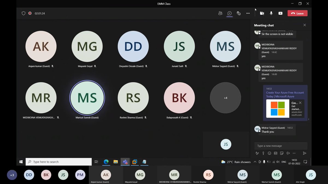Click the Windows taskbar search box

point(59,162)
